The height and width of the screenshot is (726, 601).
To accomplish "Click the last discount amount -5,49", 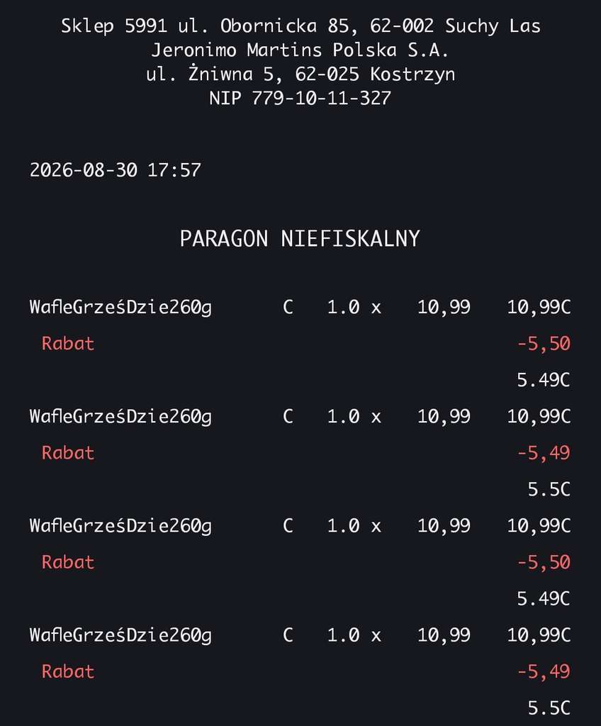I will point(544,671).
